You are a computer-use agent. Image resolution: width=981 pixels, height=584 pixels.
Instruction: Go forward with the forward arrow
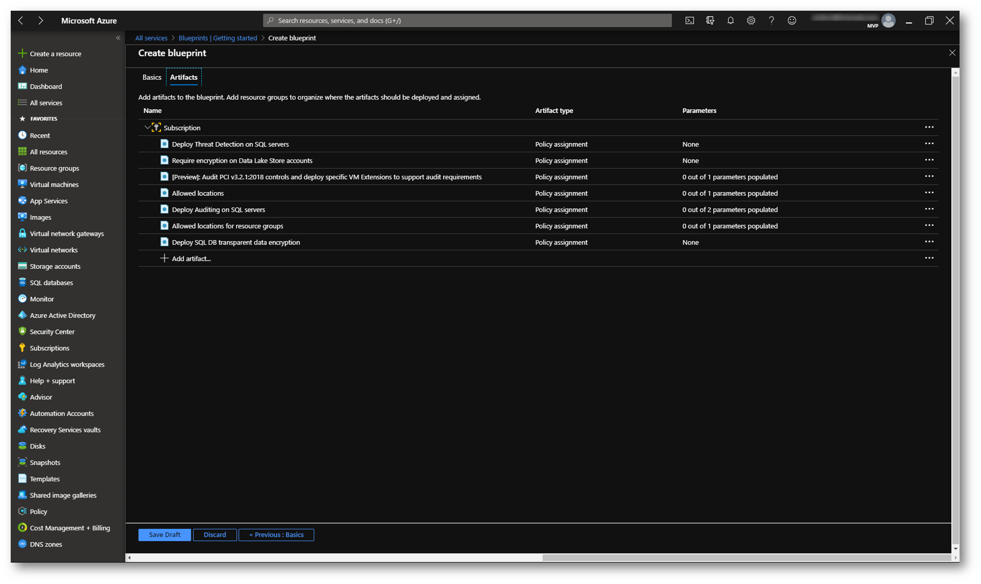pos(40,20)
